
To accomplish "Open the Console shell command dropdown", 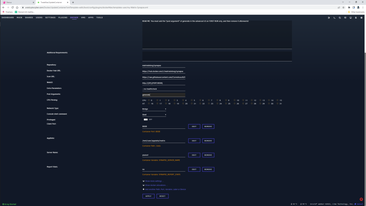I will point(154,115).
